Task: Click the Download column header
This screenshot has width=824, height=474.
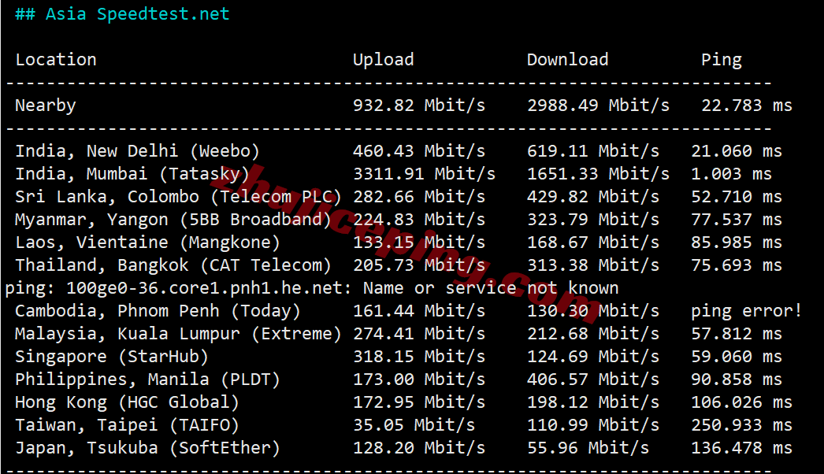Action: (567, 60)
